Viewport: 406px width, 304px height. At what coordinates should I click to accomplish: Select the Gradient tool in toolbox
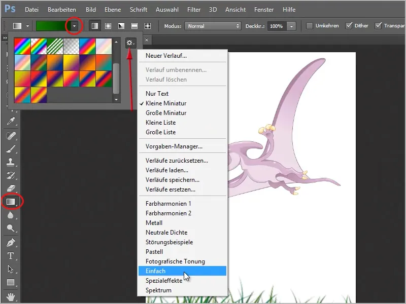11,201
